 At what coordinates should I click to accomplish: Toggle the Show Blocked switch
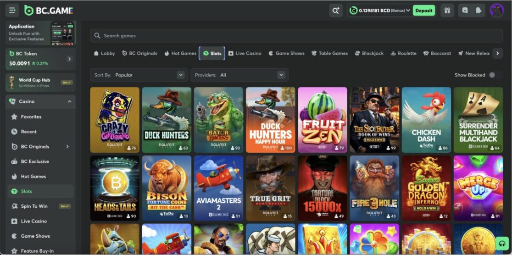click(x=495, y=75)
